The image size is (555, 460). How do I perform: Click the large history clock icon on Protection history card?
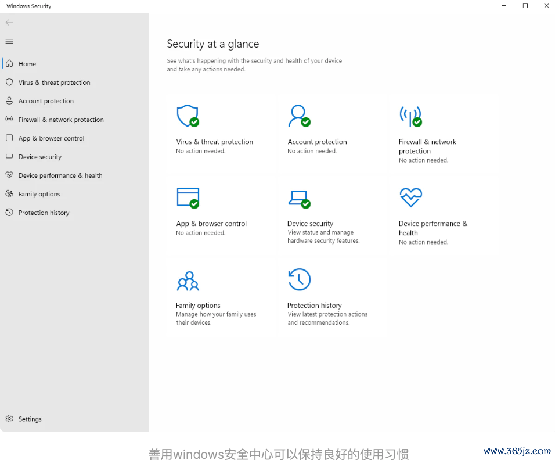300,279
